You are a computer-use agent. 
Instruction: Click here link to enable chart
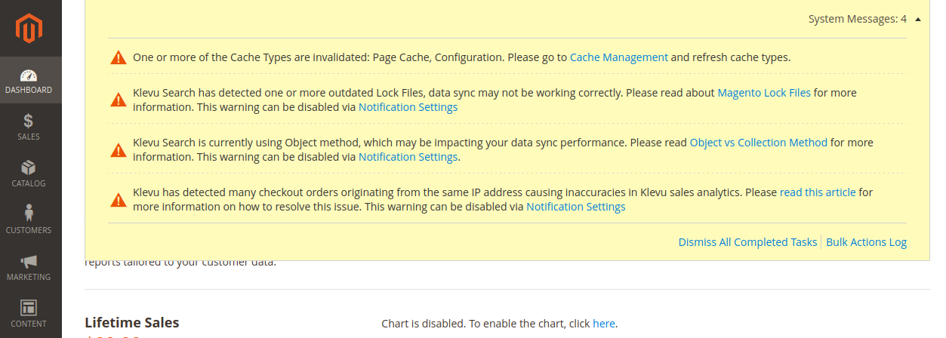pyautogui.click(x=603, y=324)
